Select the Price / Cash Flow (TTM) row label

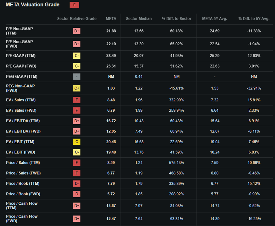point(22,206)
